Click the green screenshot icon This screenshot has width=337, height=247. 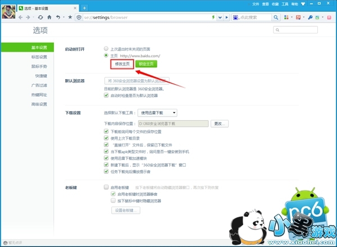point(317,17)
